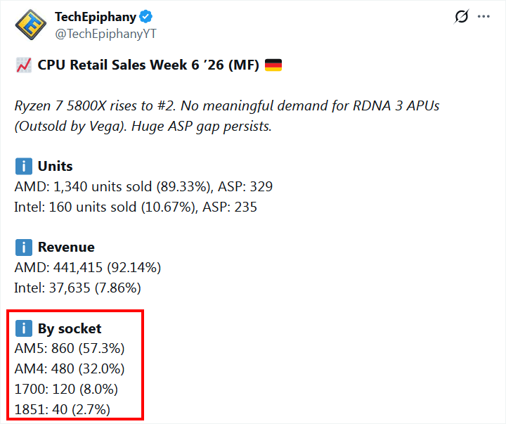Click the info icon beside Units

point(23,167)
